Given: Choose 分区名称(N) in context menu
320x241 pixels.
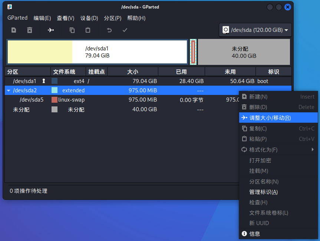Looking at the screenshot, I should click(278, 182).
